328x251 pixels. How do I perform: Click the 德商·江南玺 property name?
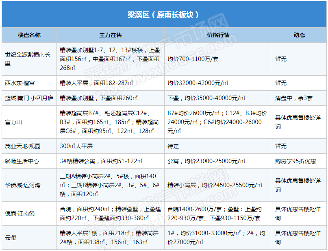pyautogui.click(x=20, y=214)
